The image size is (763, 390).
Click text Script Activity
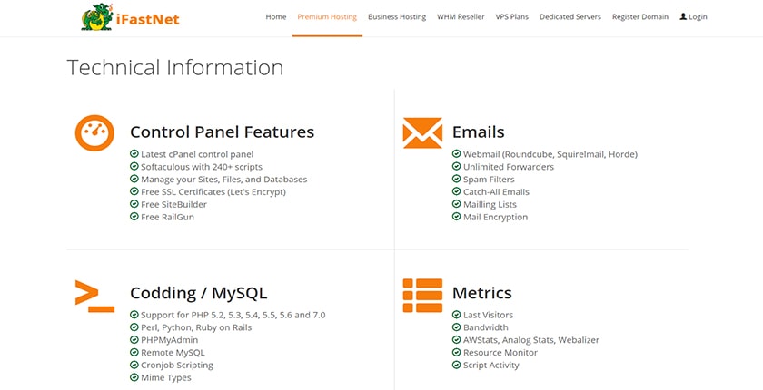[x=491, y=366]
